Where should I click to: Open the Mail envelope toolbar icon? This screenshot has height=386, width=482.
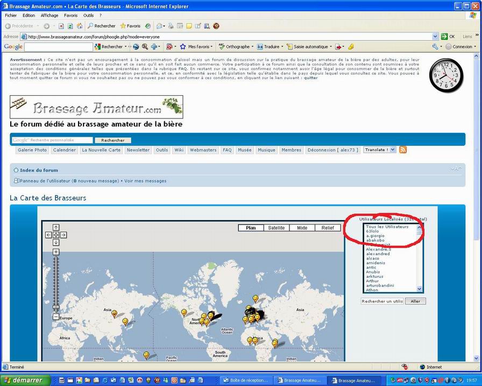[159, 26]
